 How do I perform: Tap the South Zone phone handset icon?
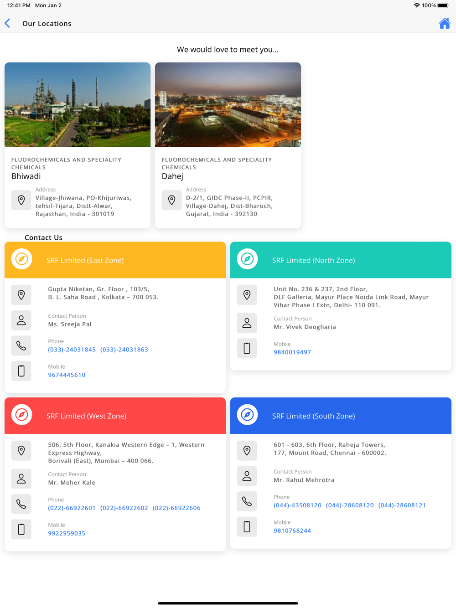[x=247, y=501]
